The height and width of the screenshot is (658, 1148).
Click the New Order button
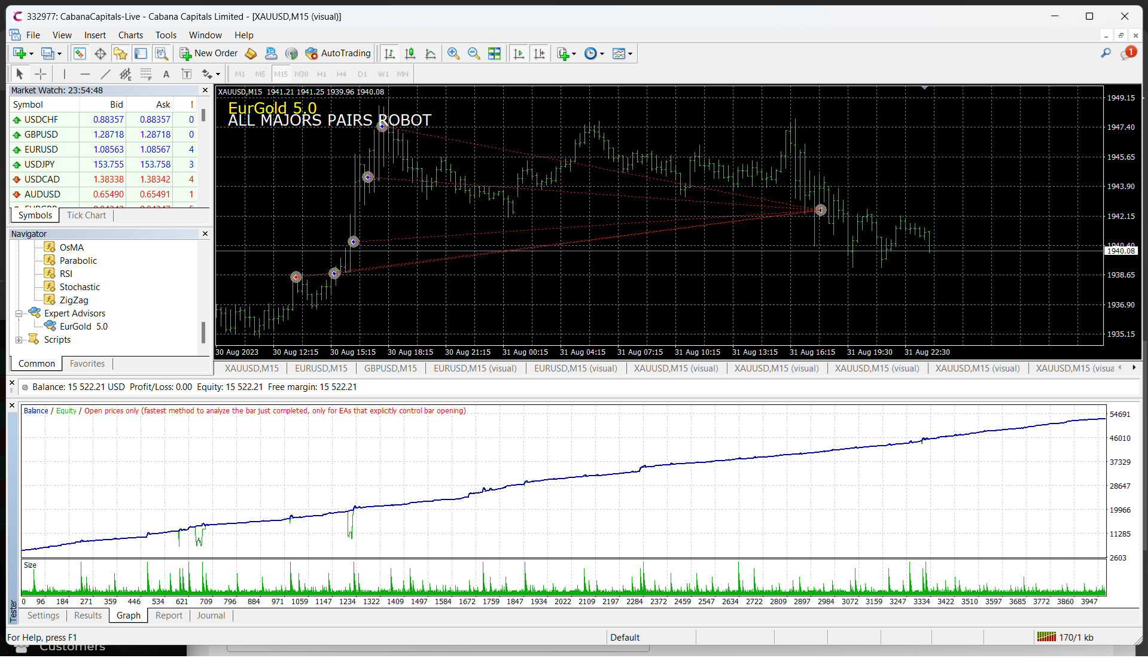point(209,54)
